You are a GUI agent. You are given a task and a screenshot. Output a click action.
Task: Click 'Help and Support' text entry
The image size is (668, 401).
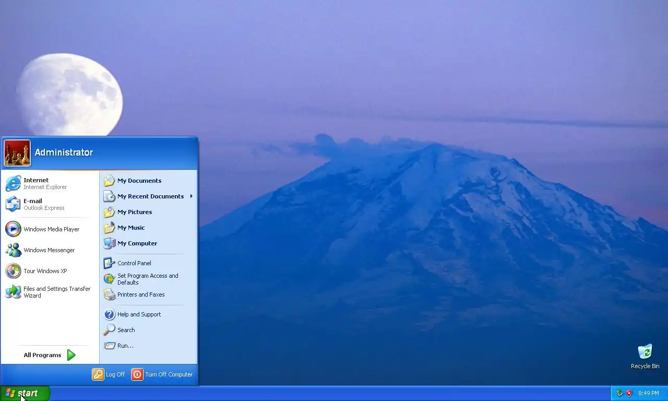point(139,314)
